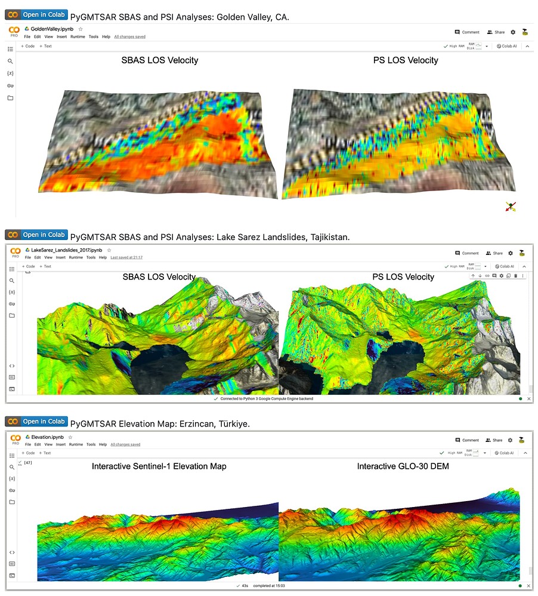The image size is (538, 596).
Task: Open terminal icon at bottom of Elevation sidebar
Action: [x=11, y=575]
